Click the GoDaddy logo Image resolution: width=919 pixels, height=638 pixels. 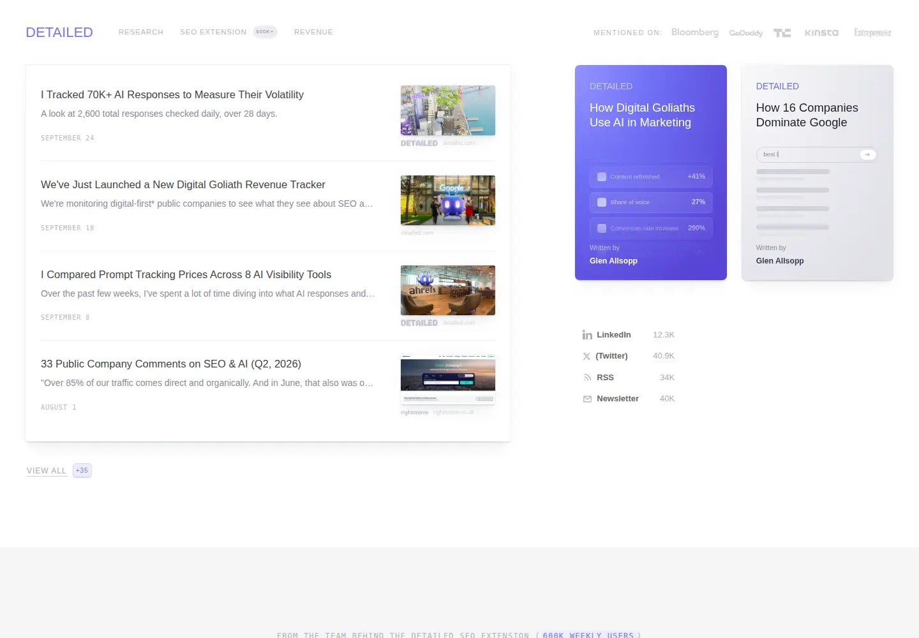(745, 33)
